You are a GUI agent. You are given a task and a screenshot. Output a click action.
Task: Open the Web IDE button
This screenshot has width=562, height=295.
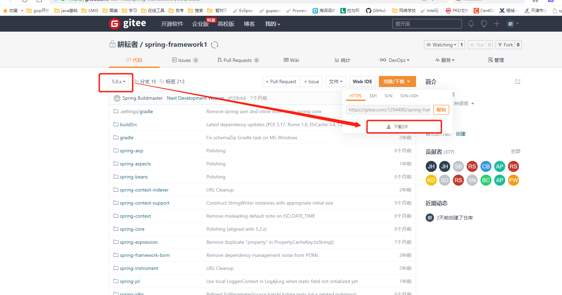point(362,81)
